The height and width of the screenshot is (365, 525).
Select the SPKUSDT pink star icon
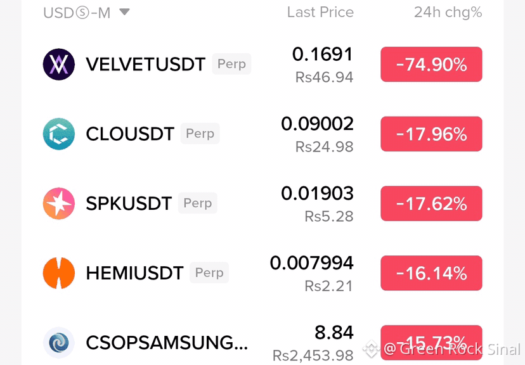[x=58, y=203]
